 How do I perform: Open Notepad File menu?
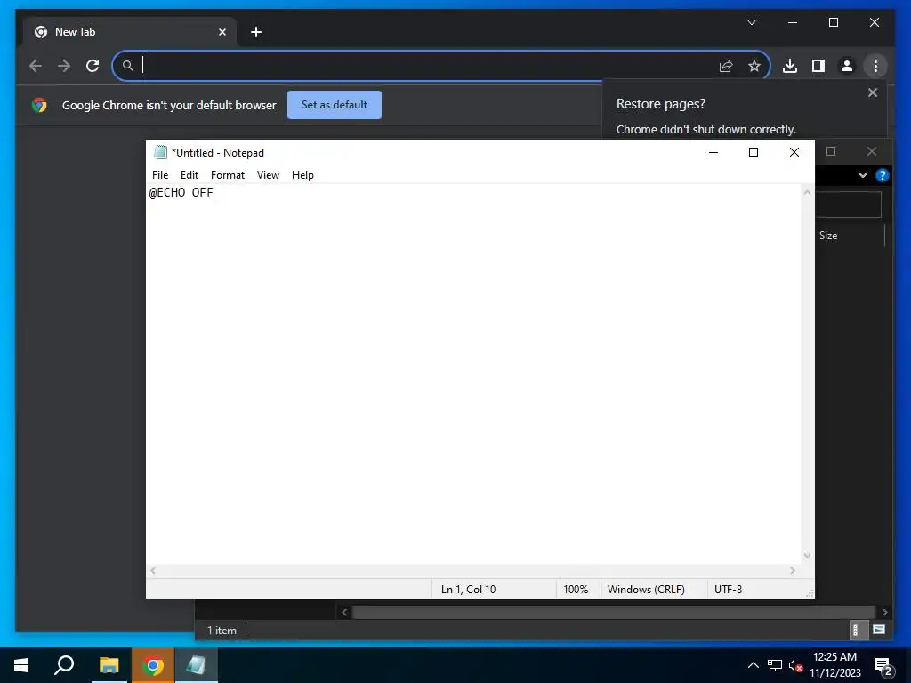pyautogui.click(x=160, y=175)
